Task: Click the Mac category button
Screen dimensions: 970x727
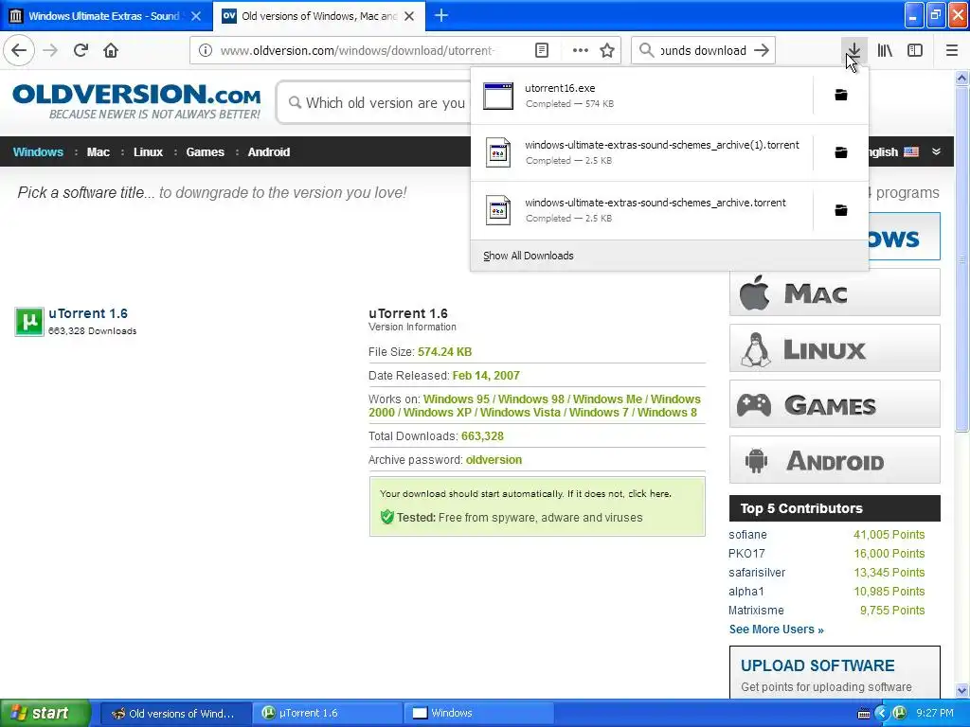Action: coord(835,293)
